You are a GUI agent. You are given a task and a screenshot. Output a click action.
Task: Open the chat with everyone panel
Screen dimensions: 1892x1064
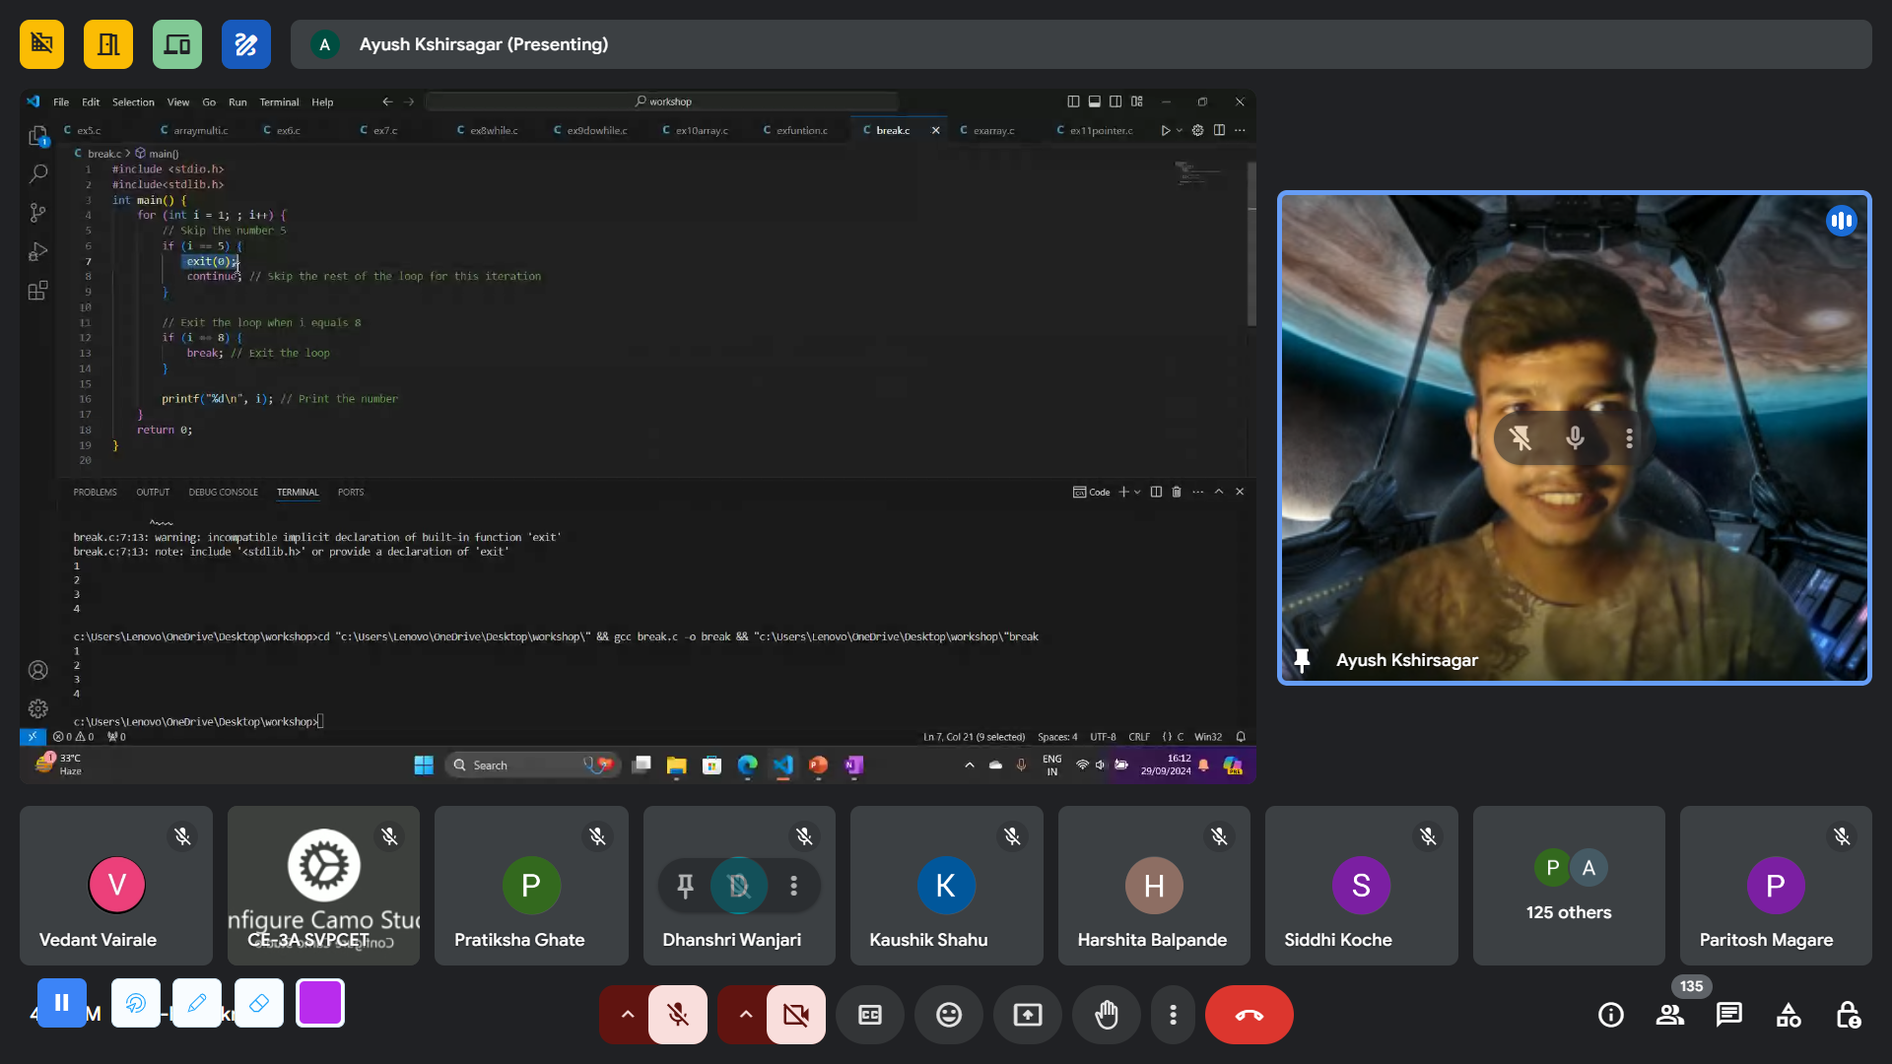point(1728,1015)
